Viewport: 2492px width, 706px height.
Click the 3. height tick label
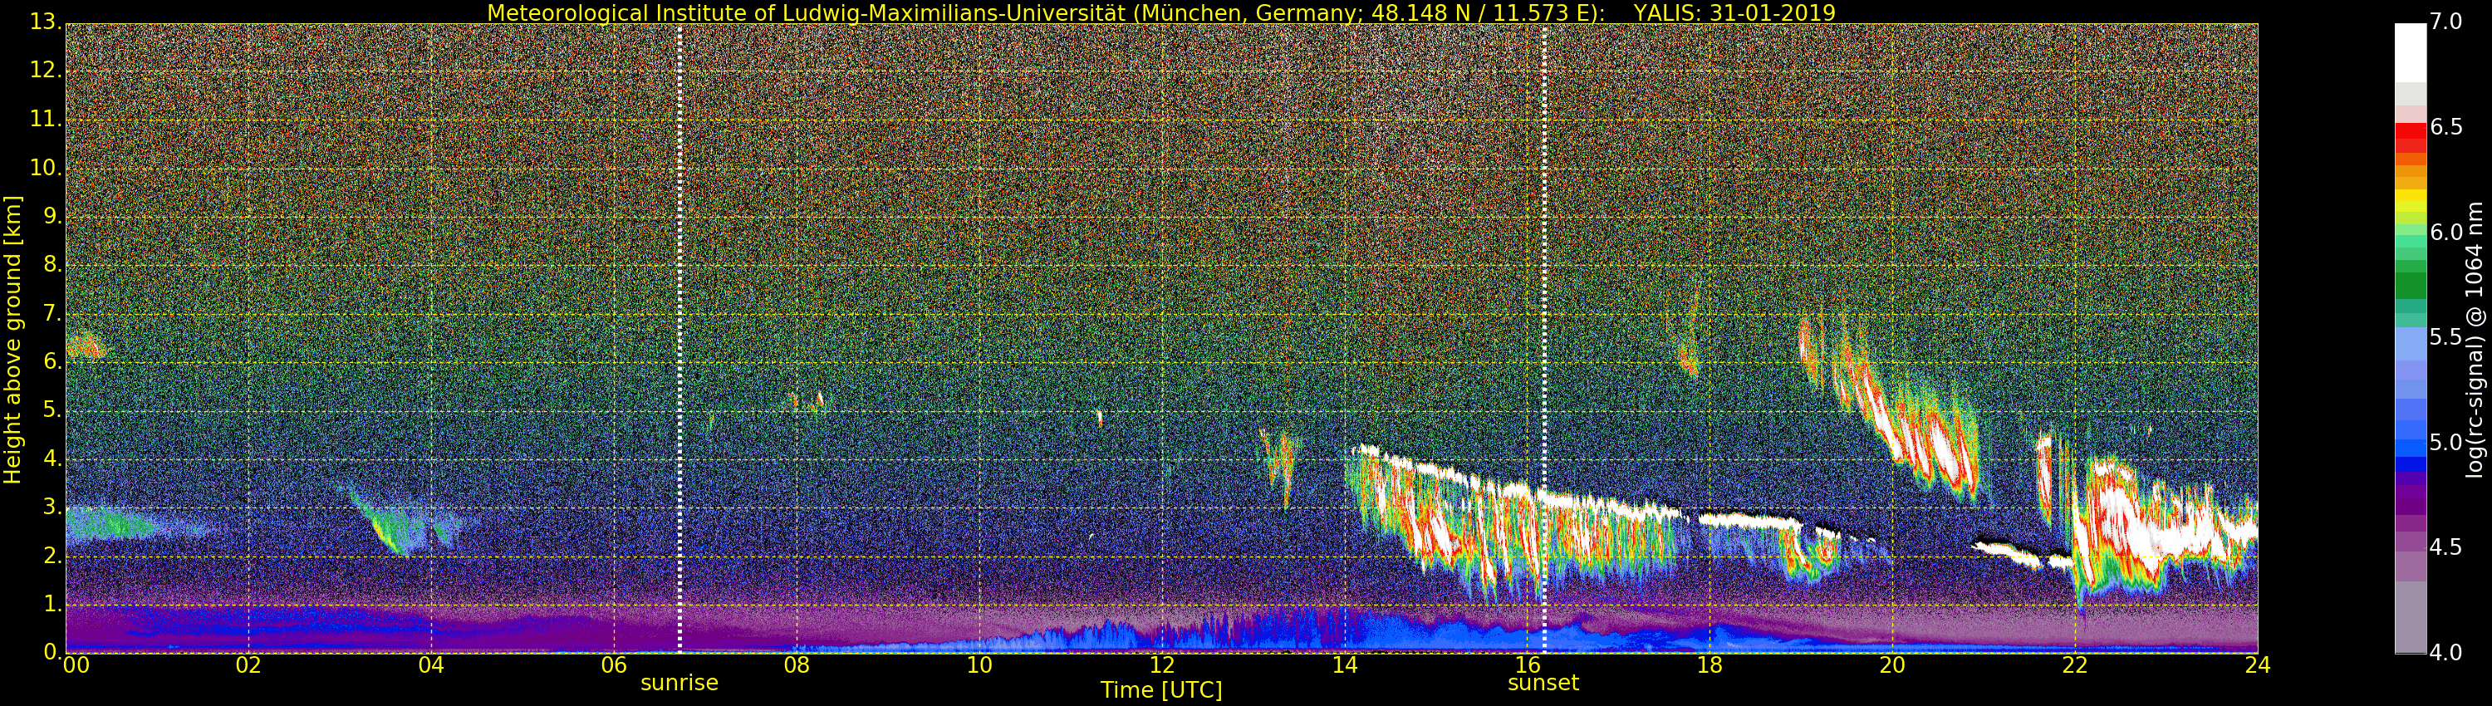52,507
